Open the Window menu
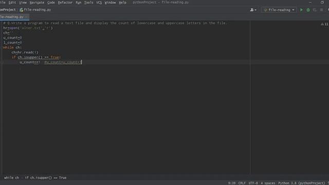 [110, 3]
